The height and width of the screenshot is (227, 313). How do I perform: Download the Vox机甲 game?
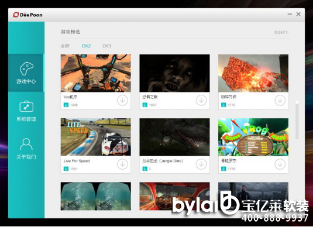122,101
